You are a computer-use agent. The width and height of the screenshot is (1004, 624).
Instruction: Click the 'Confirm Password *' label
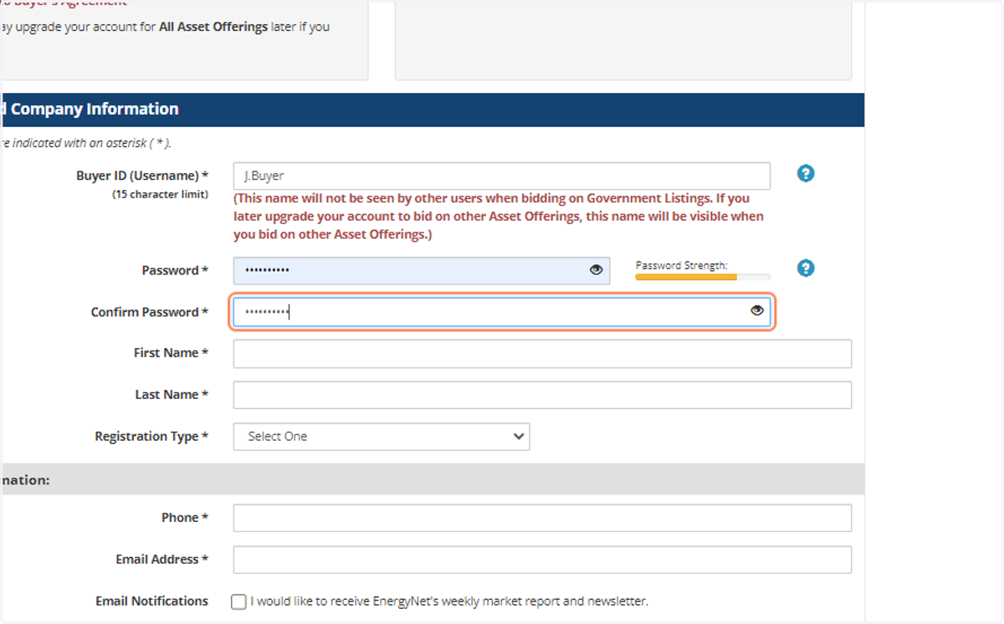click(150, 312)
